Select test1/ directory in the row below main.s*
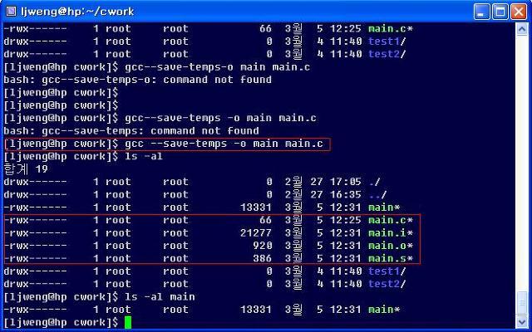This screenshot has width=532, height=332. click(387, 271)
